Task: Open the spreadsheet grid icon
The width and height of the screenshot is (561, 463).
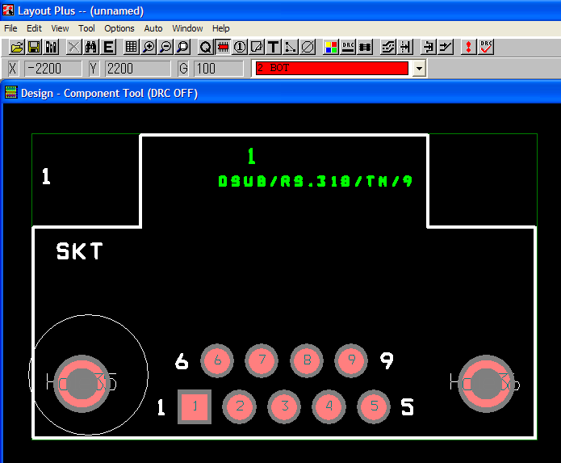Action: pyautogui.click(x=131, y=47)
